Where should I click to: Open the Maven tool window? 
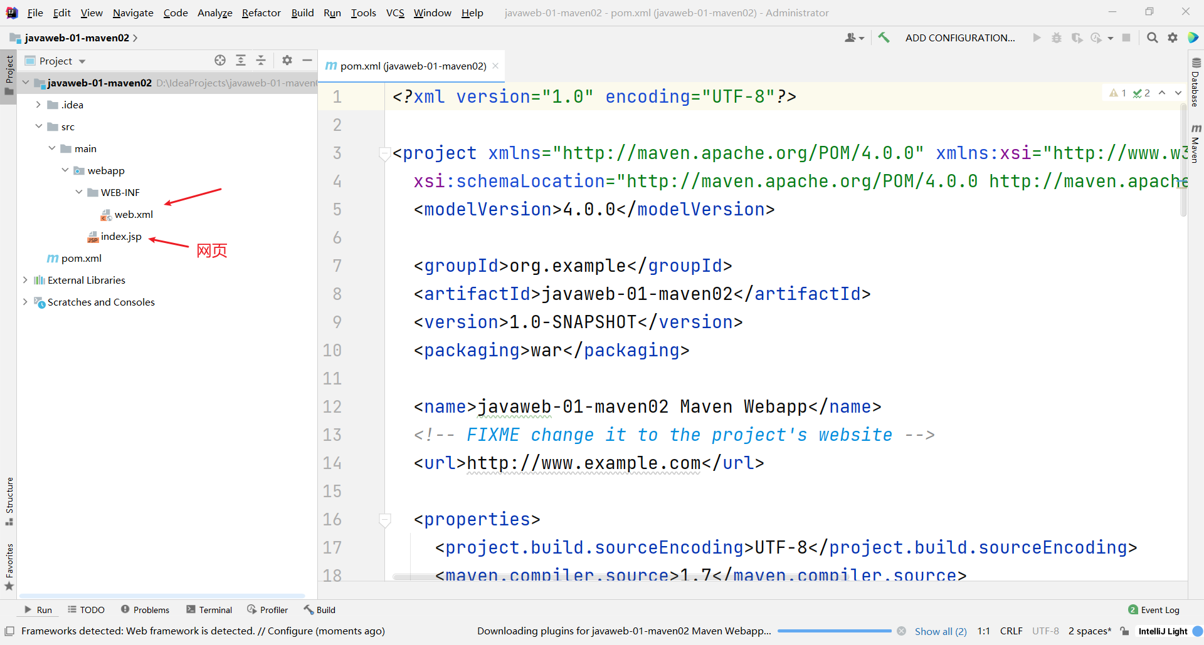[1196, 143]
